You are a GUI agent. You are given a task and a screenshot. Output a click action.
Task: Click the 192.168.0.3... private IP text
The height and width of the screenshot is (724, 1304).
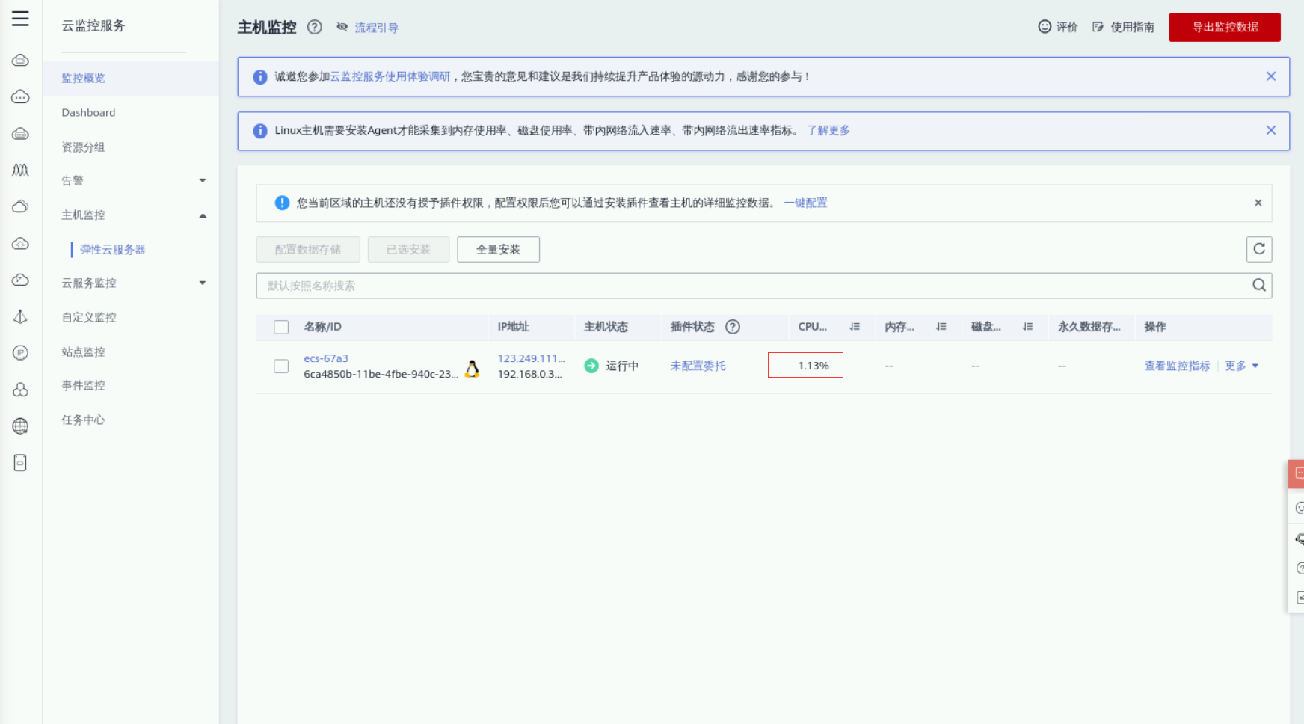pyautogui.click(x=529, y=374)
